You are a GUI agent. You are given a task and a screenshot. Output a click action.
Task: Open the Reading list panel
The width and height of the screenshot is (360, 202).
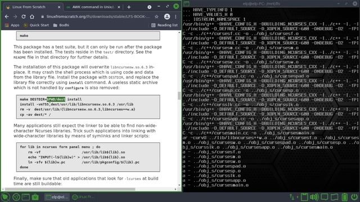164,25
